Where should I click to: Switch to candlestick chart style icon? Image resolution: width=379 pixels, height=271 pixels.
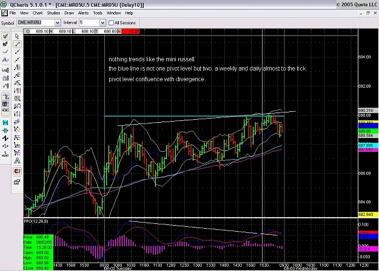[5, 44]
